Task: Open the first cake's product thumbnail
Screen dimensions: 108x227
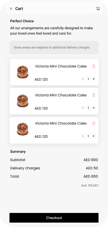Action: (23, 72)
